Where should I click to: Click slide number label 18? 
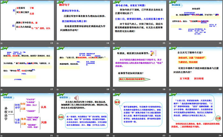(108, 89)
